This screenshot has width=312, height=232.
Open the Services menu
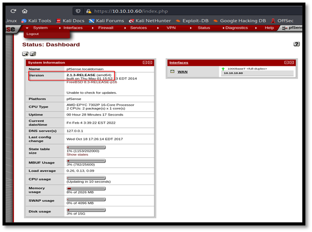coord(138,28)
